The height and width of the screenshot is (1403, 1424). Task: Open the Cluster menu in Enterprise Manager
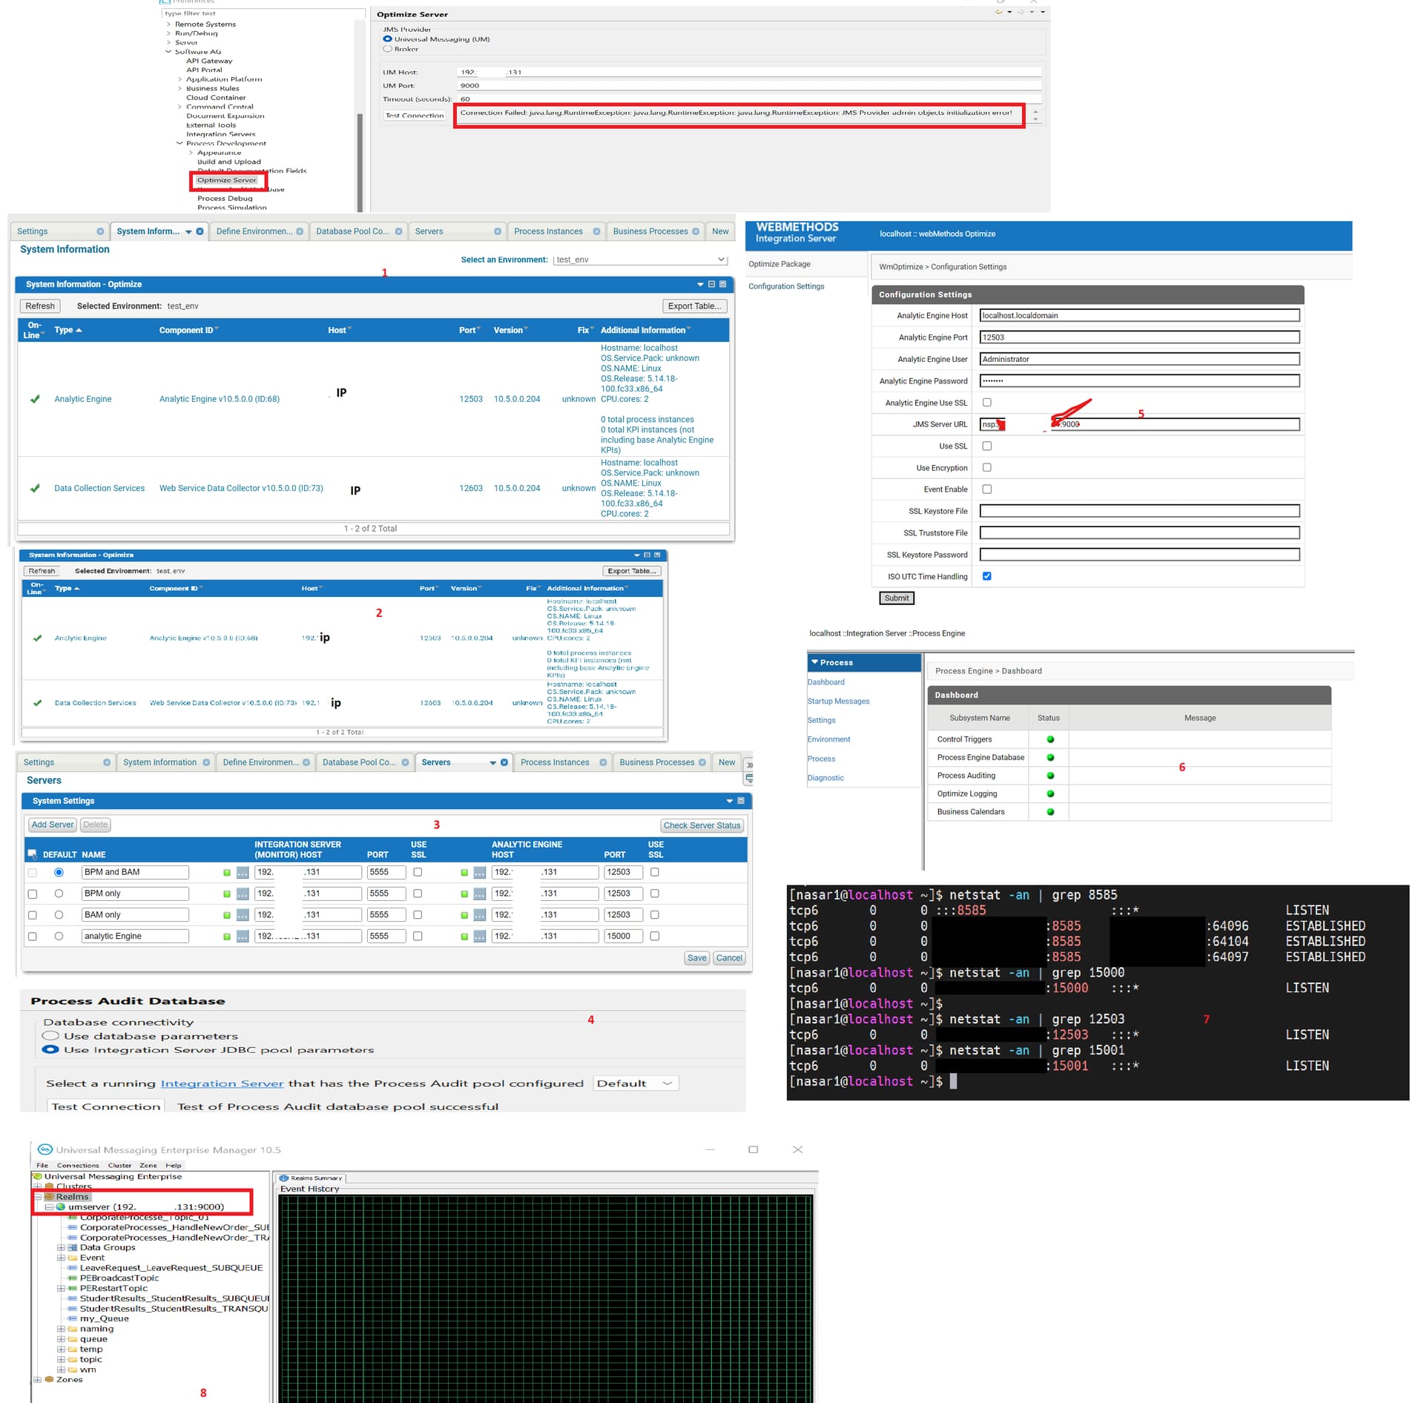click(x=119, y=1165)
